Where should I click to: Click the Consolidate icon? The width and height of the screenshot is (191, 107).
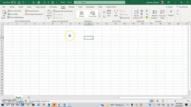147,11
